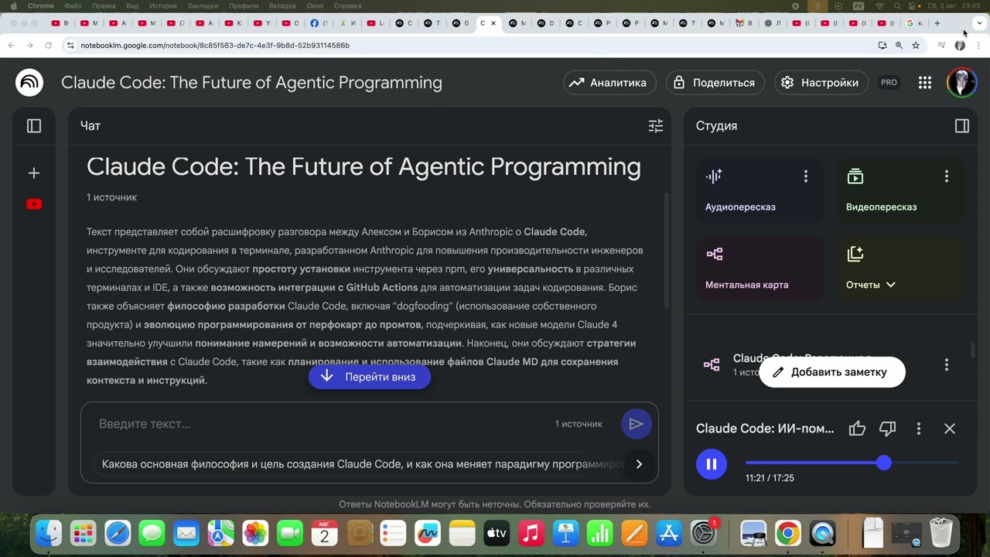Go back in Chrome browser
Image resolution: width=990 pixels, height=557 pixels.
coord(12,46)
